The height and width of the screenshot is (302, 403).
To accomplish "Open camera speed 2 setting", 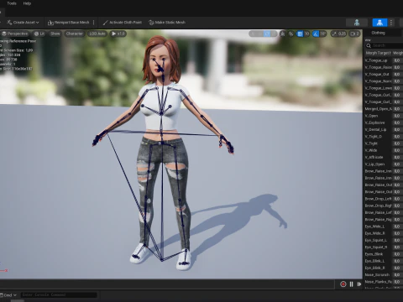I will point(354,34).
